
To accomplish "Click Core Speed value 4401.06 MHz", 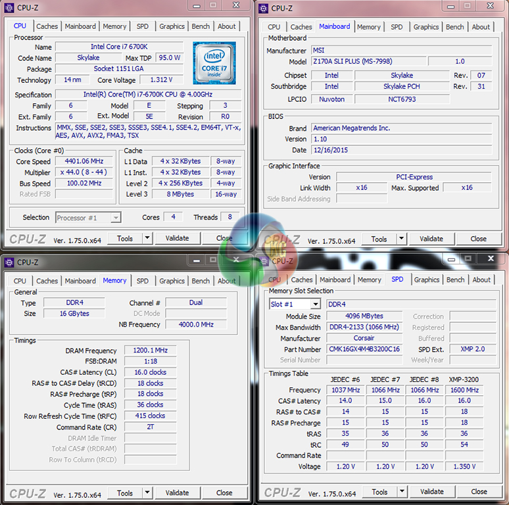I will 84,161.
